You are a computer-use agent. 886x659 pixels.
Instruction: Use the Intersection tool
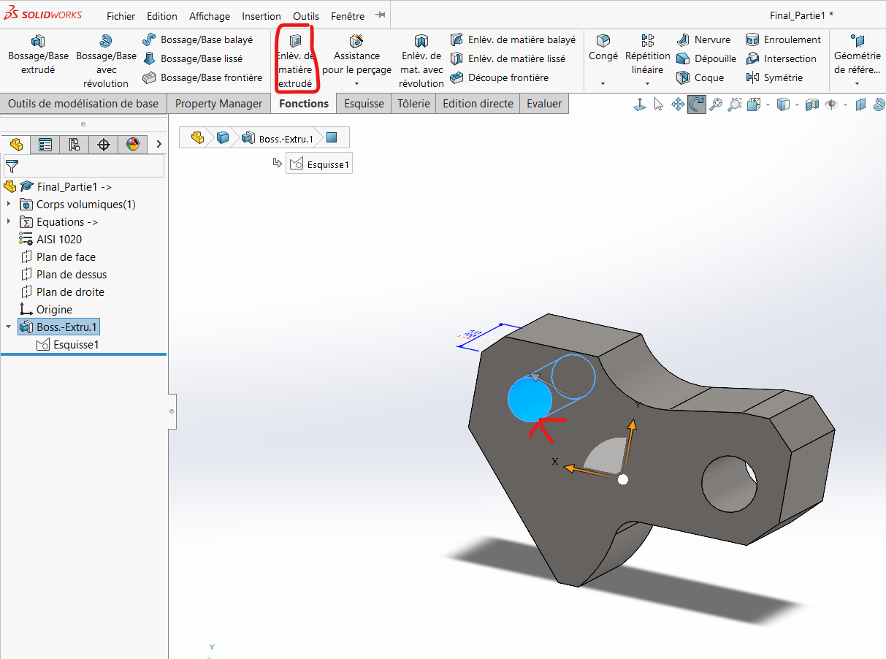click(x=781, y=58)
